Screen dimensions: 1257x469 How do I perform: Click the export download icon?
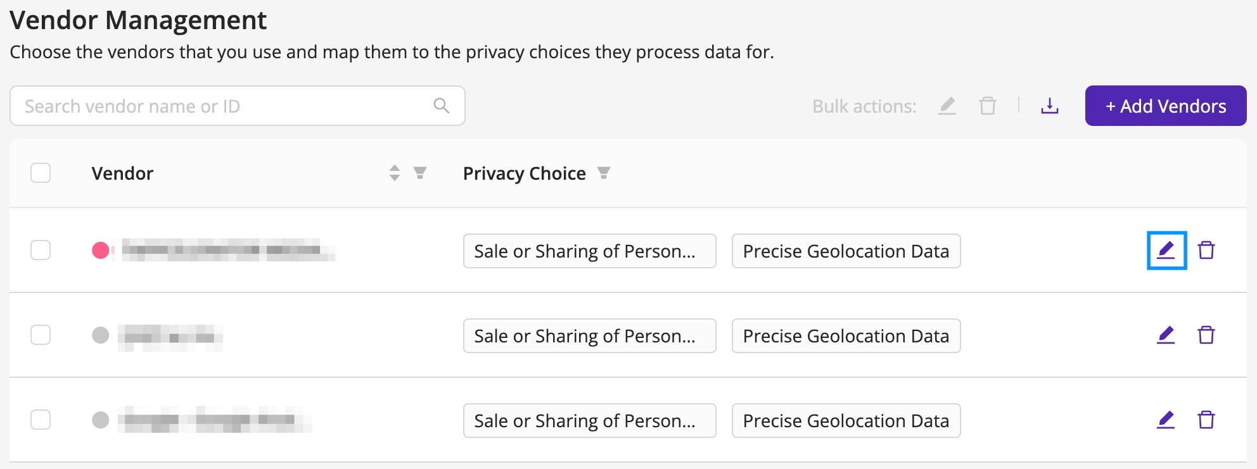[x=1050, y=106]
